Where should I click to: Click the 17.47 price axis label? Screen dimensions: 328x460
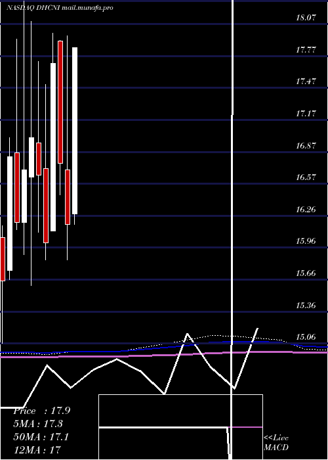coord(306,81)
